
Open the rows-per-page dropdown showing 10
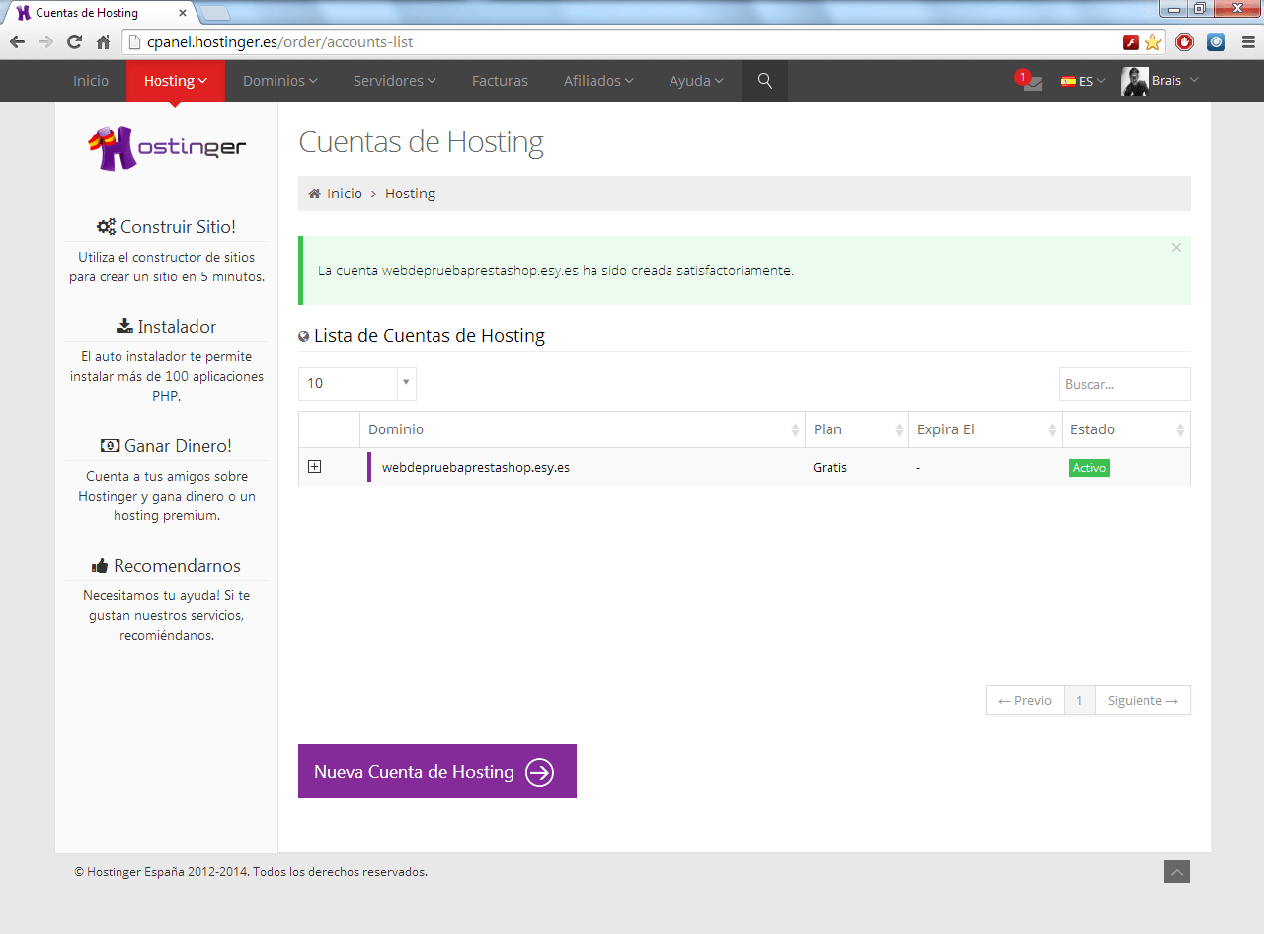(x=357, y=384)
